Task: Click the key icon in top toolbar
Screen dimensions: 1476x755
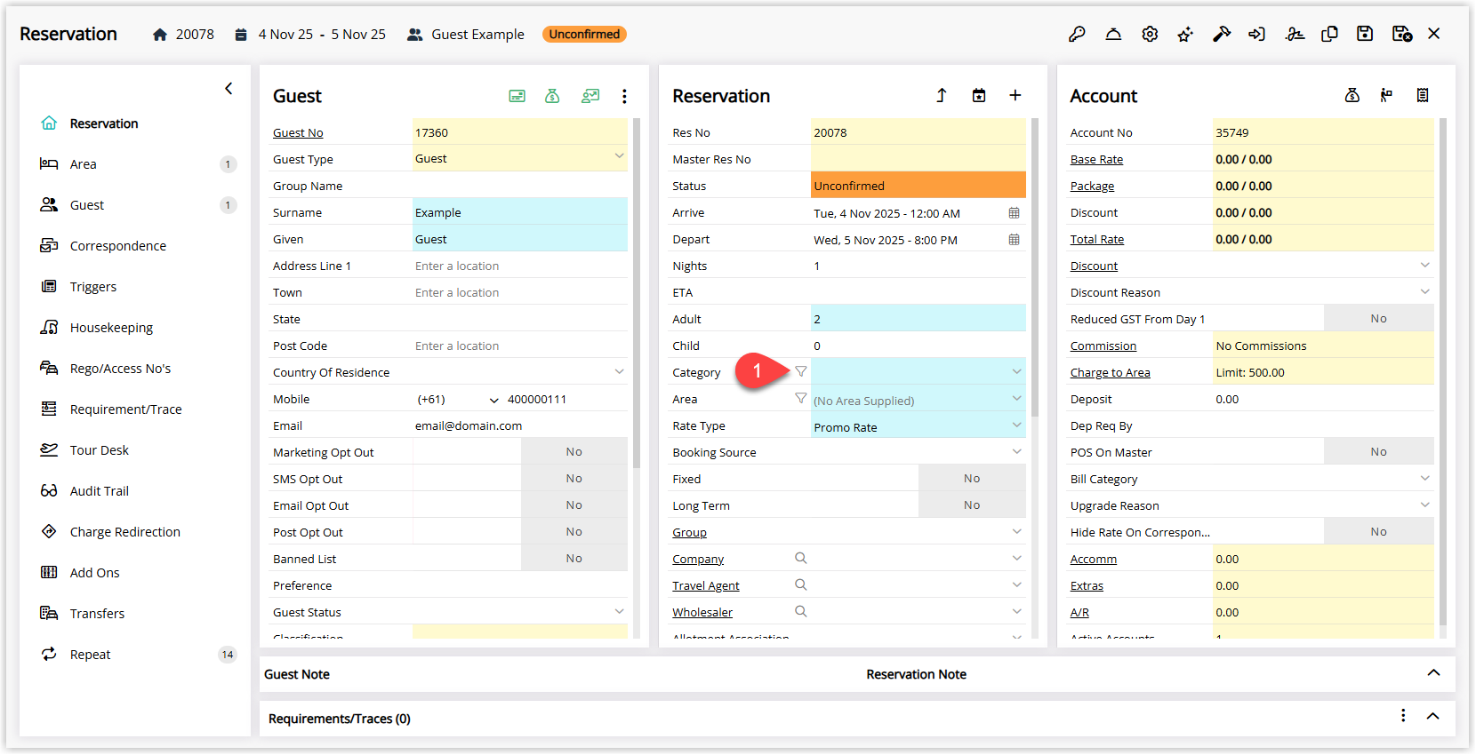Action: pos(1077,34)
